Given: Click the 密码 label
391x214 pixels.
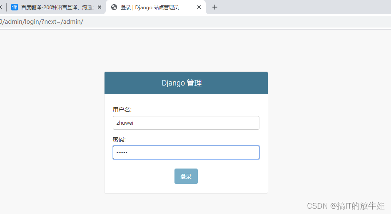Looking at the screenshot, I should (x=119, y=139).
